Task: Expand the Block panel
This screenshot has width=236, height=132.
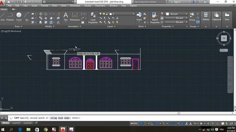Action: pyautogui.click(x=142, y=26)
